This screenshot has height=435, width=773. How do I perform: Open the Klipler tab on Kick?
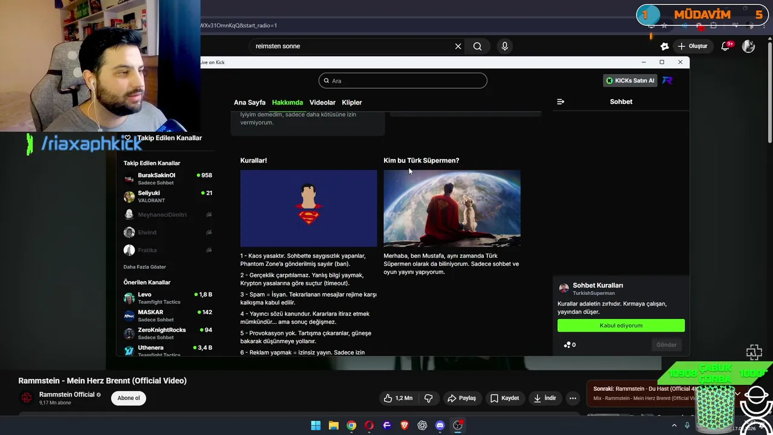(x=351, y=102)
